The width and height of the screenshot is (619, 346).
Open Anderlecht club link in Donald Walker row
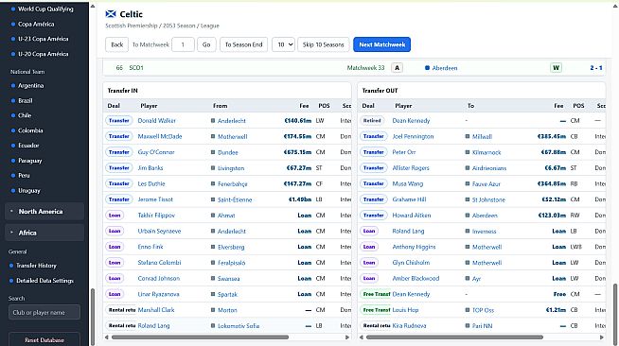(x=232, y=121)
